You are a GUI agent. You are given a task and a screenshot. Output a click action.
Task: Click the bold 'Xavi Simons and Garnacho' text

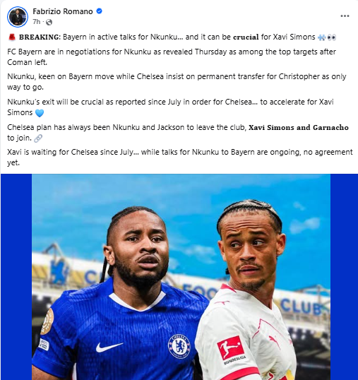[299, 127]
